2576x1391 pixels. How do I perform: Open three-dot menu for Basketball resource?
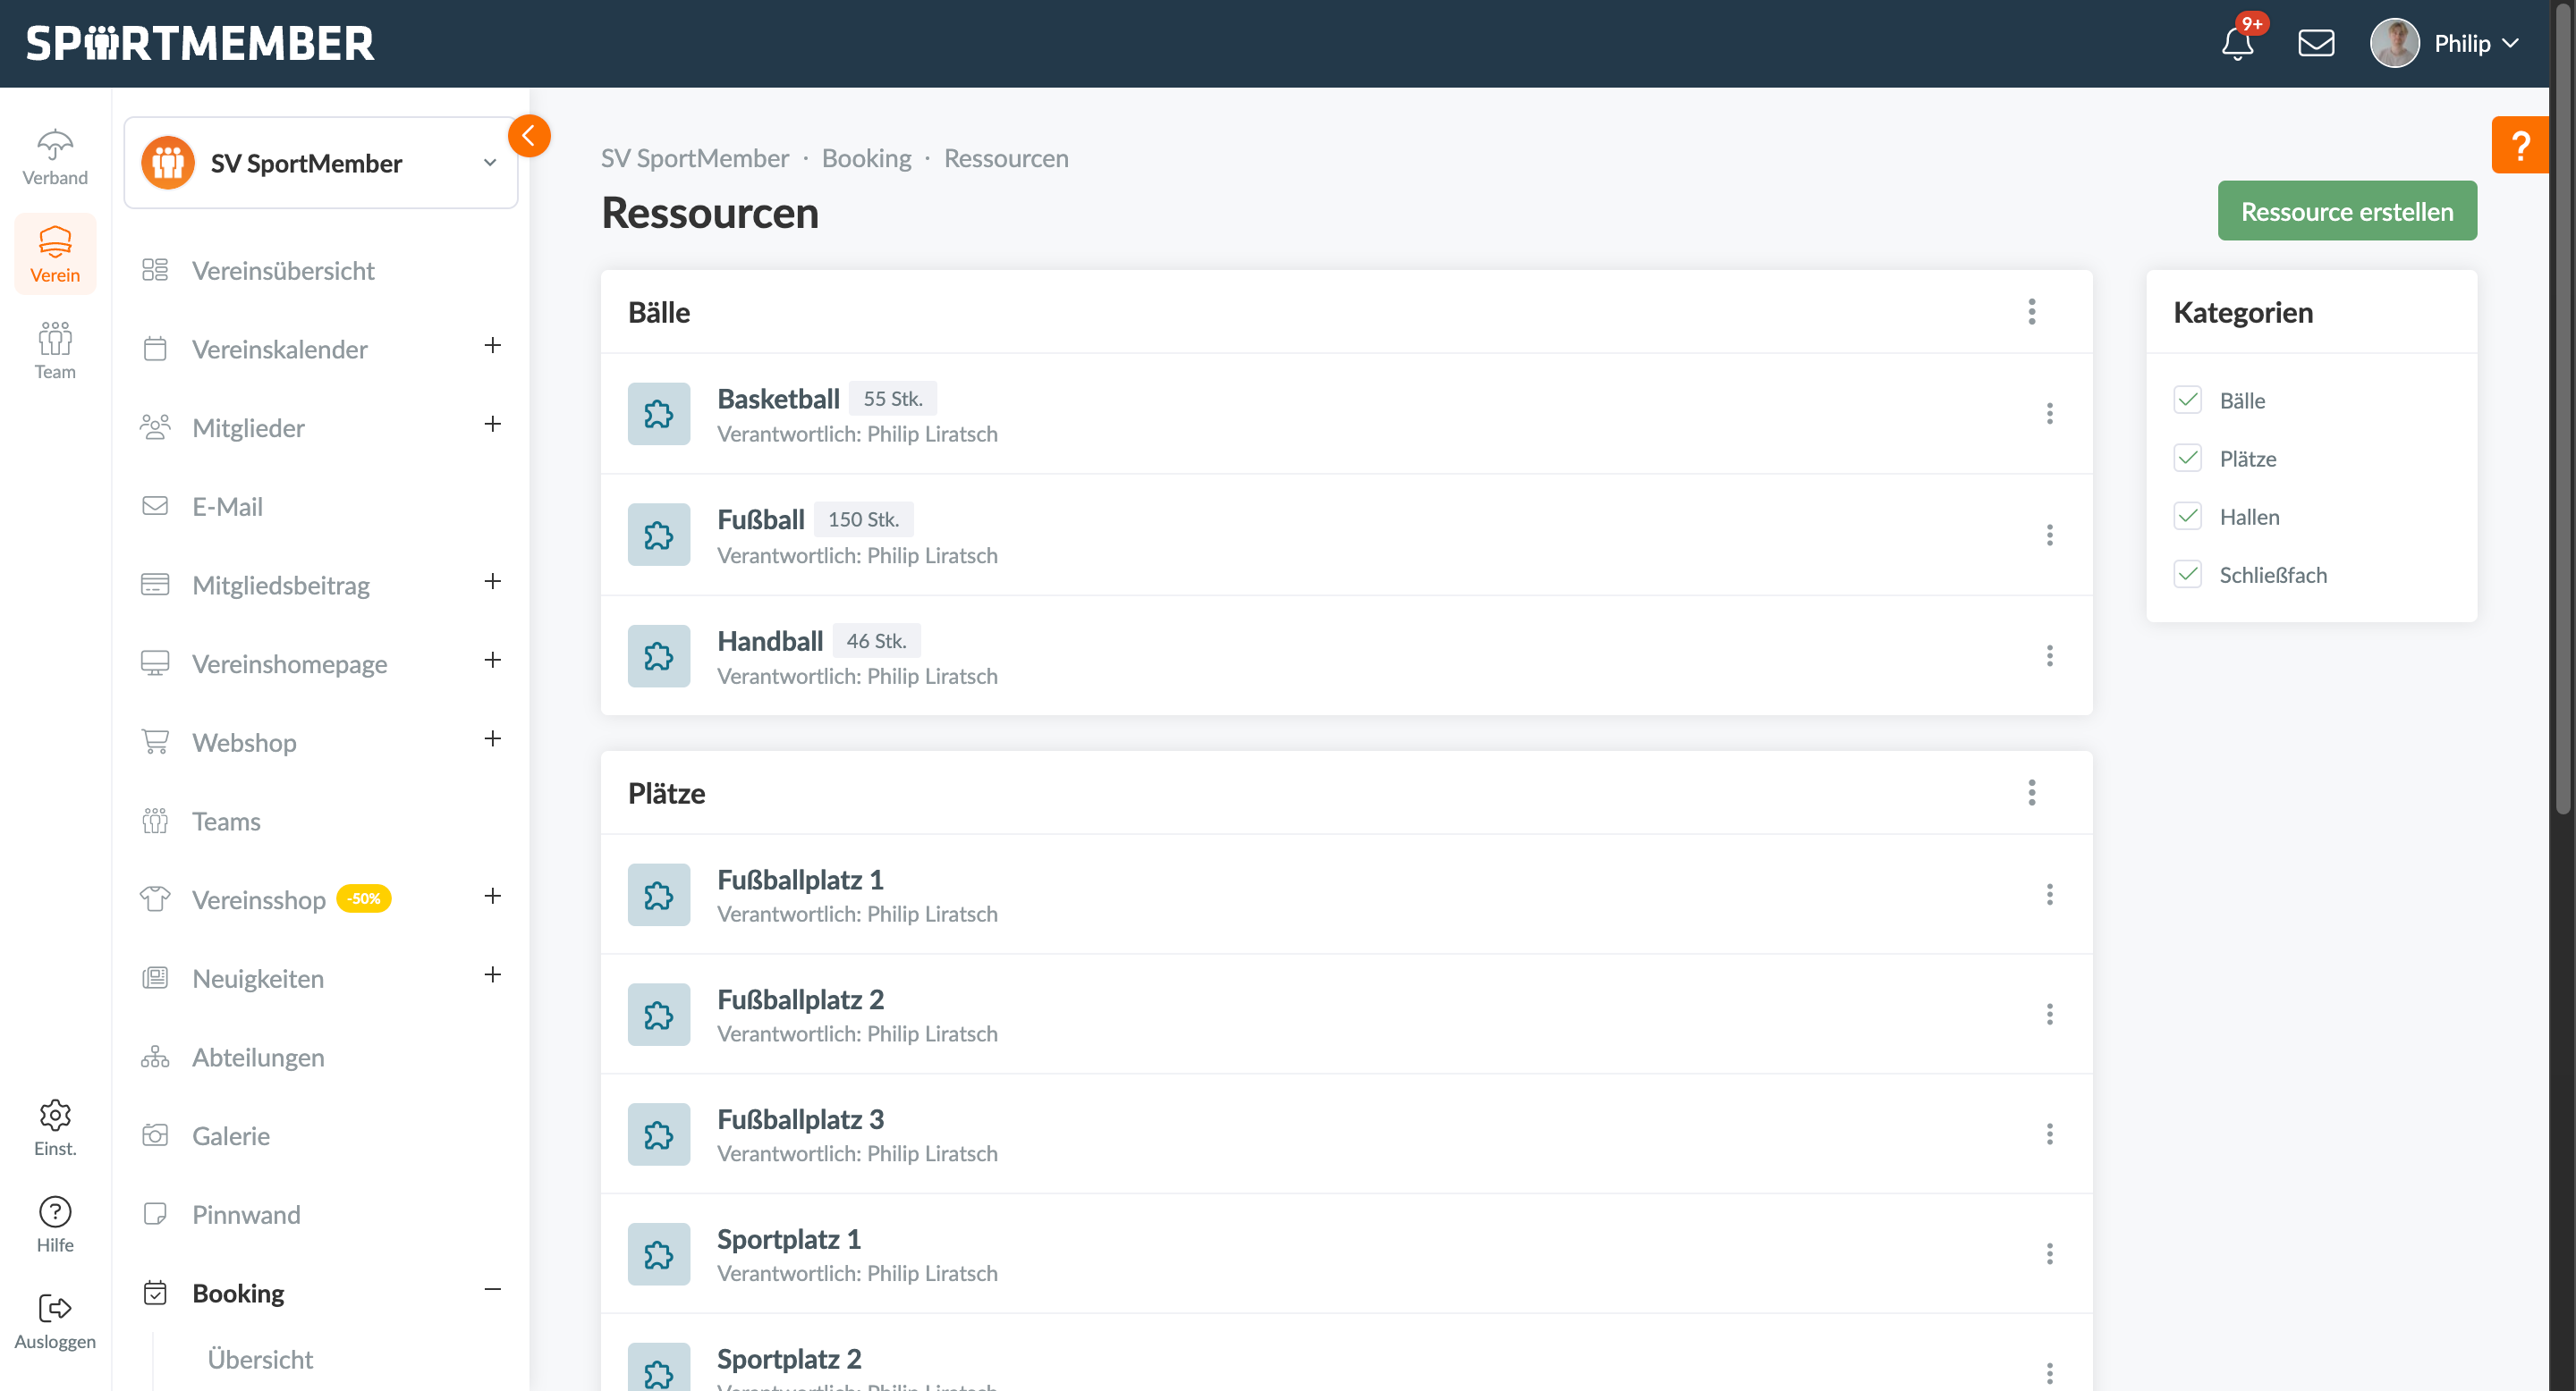coord(2049,414)
